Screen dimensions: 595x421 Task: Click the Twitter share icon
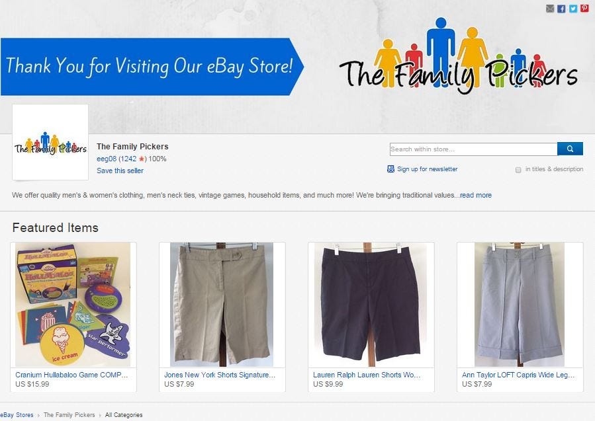tap(573, 9)
